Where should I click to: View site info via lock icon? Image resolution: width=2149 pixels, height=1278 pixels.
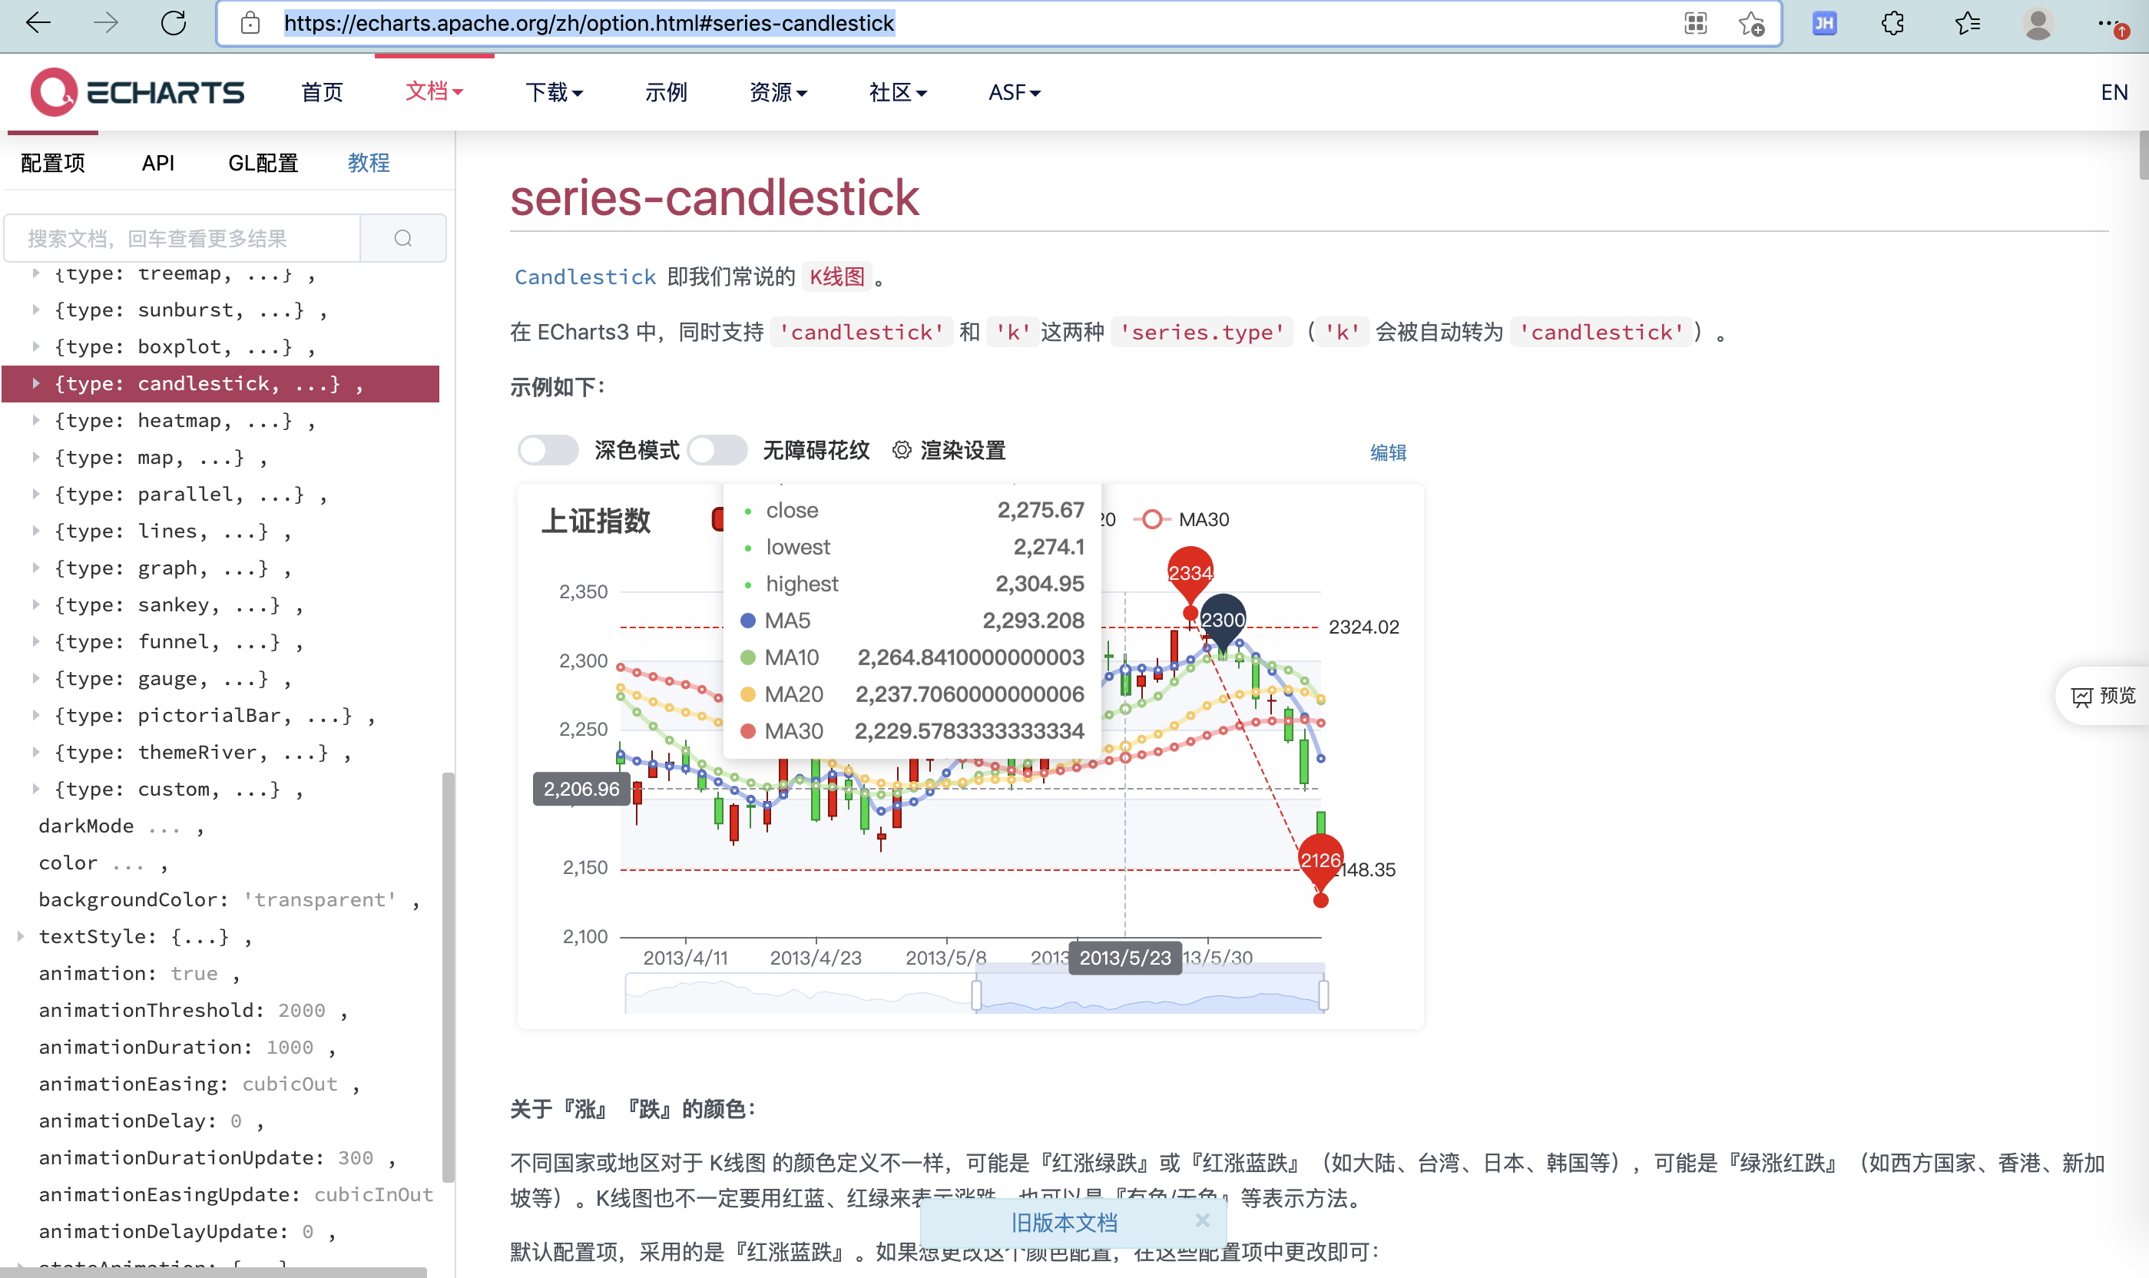[250, 23]
